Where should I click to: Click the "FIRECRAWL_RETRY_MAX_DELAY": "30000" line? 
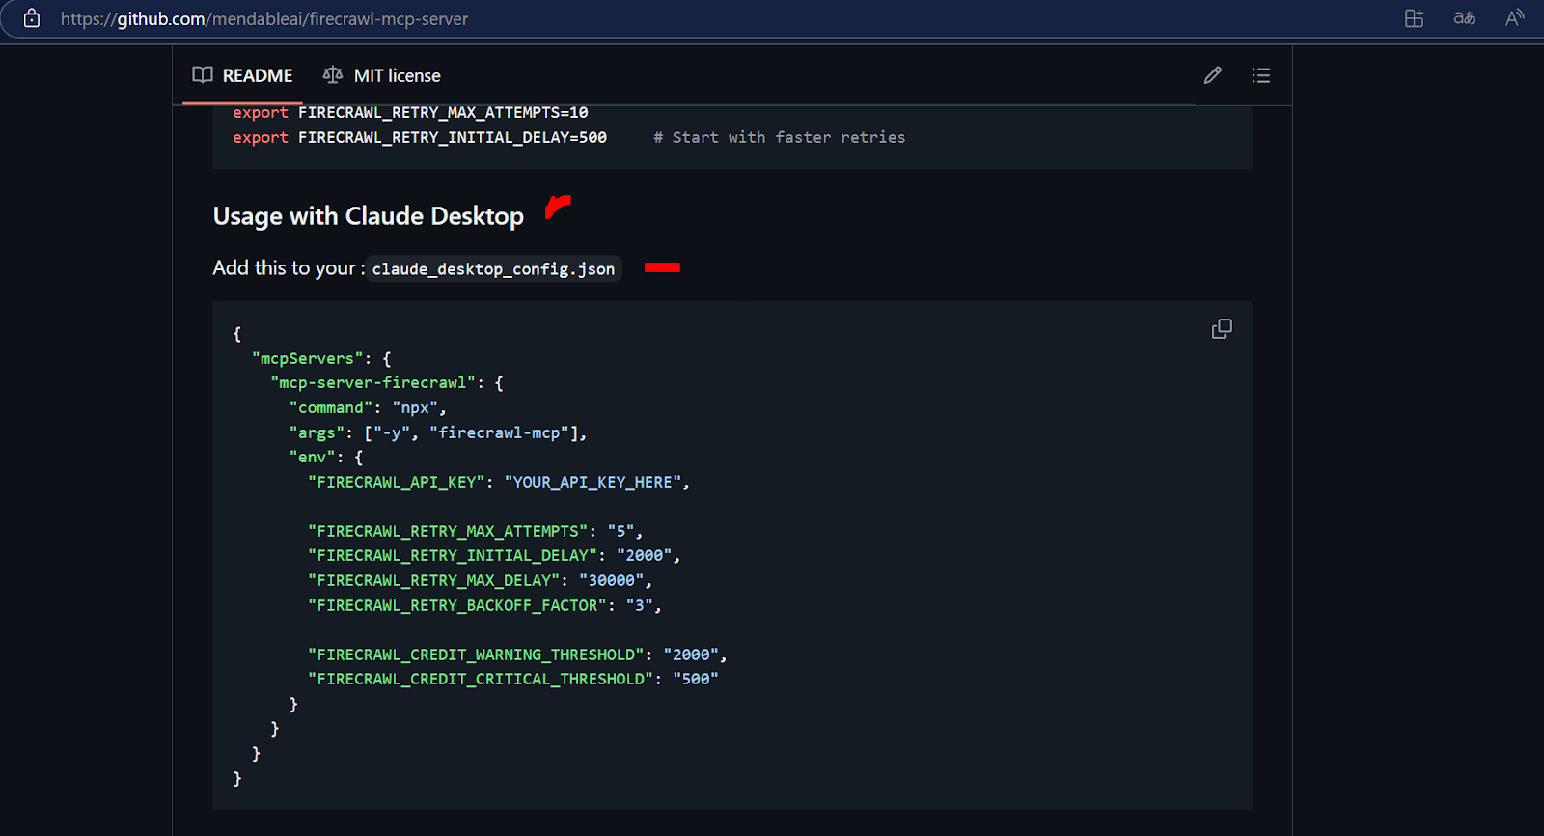click(481, 580)
